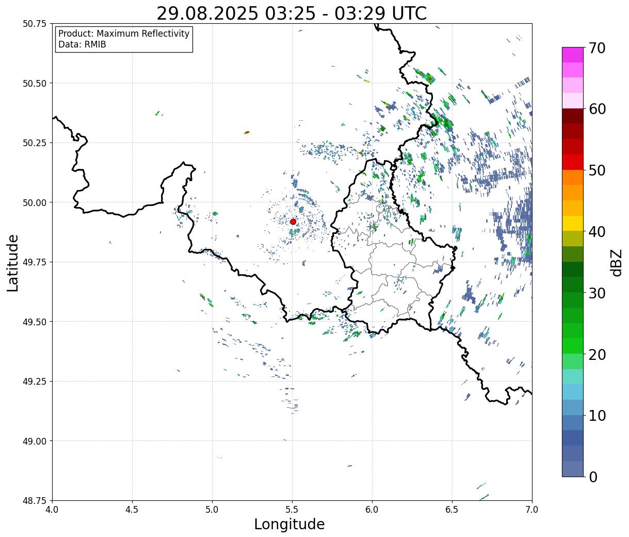This screenshot has width=629, height=537.
Task: Click the longitude tick label "7.0"
Action: pyautogui.click(x=532, y=510)
